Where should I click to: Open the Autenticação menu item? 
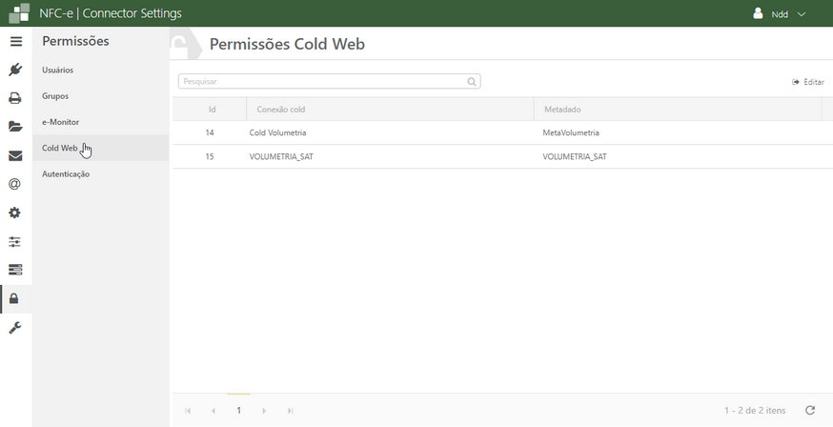[x=66, y=174]
